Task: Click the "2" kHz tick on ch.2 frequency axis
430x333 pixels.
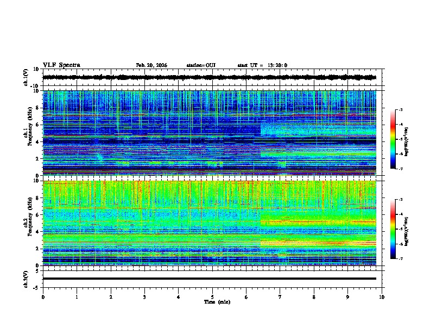Action: (x=37, y=249)
